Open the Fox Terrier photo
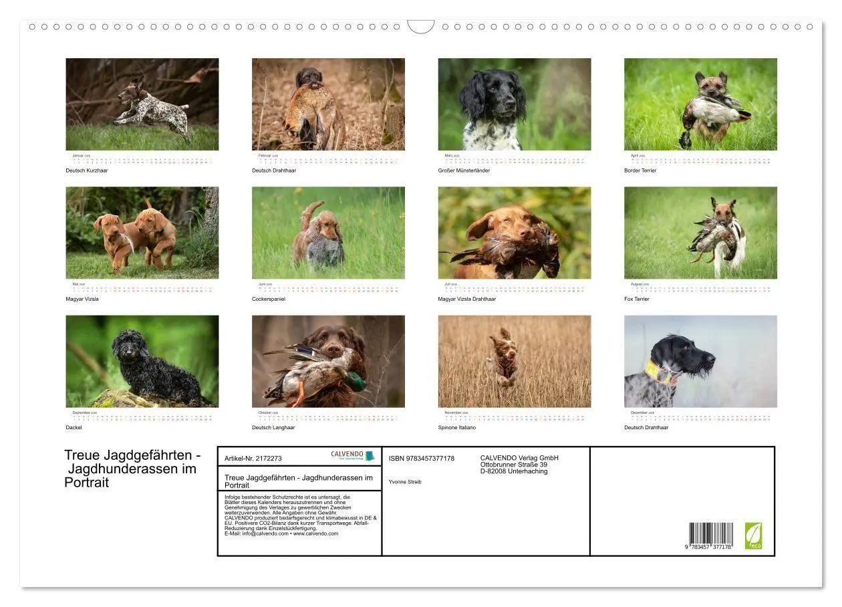 700,233
